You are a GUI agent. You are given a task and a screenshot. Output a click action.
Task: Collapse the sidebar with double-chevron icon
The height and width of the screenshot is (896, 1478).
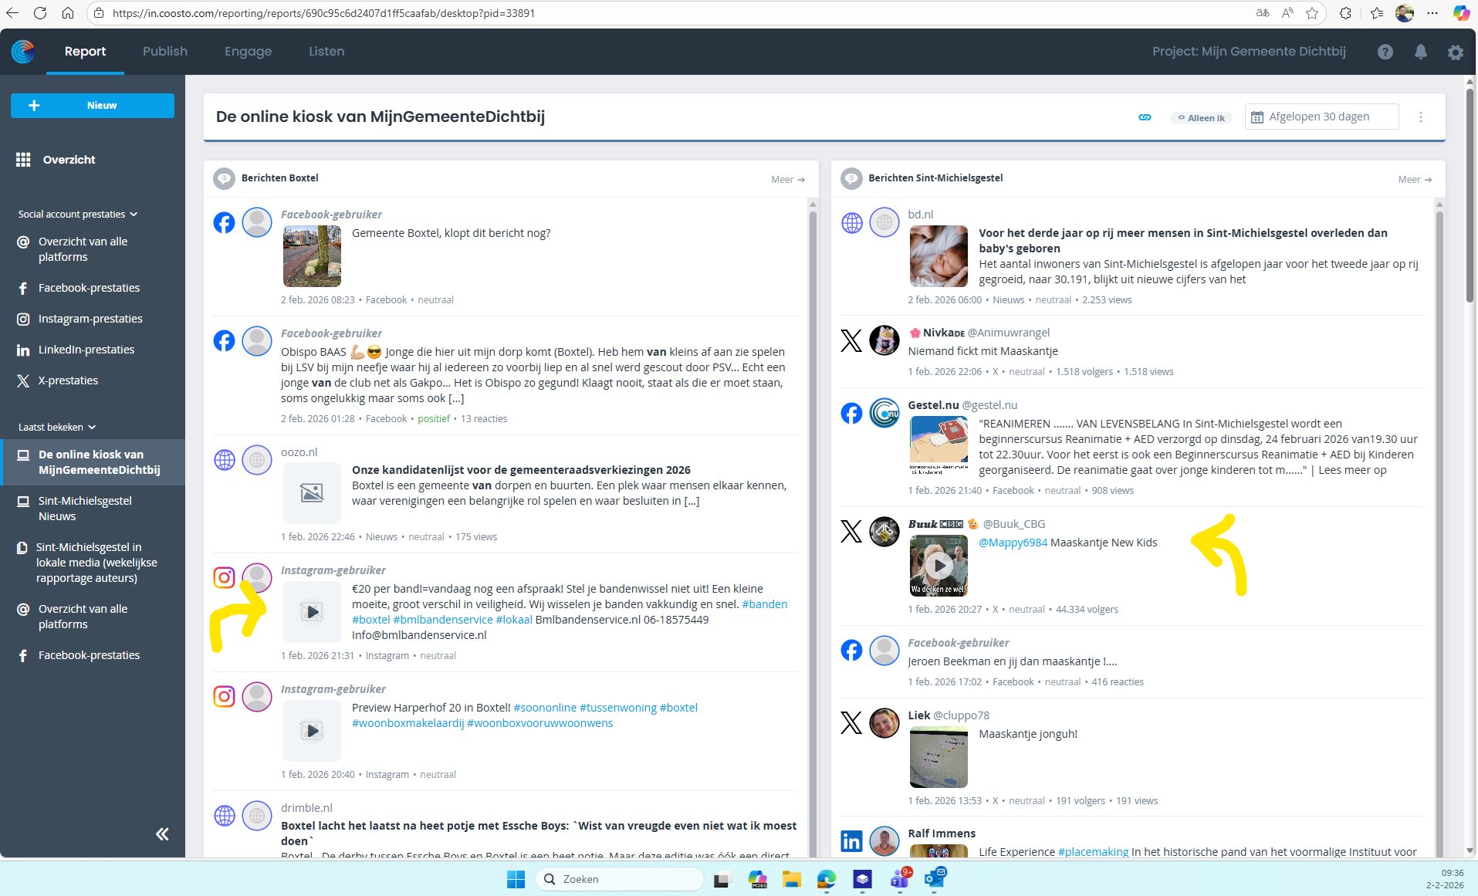point(162,833)
